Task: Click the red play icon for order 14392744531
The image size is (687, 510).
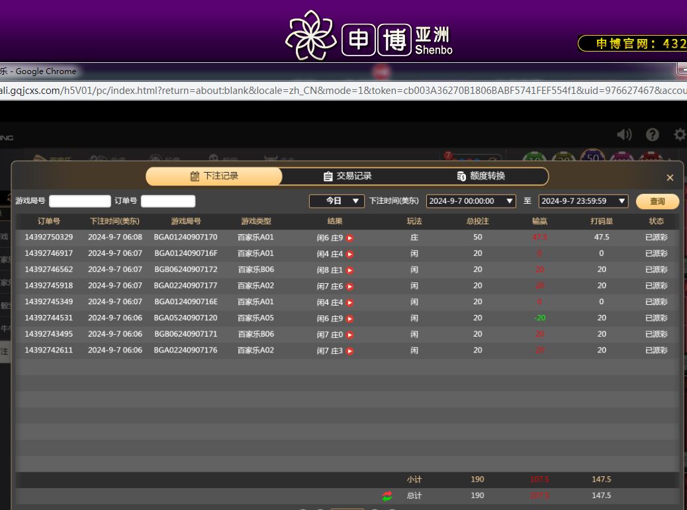Action: [350, 318]
